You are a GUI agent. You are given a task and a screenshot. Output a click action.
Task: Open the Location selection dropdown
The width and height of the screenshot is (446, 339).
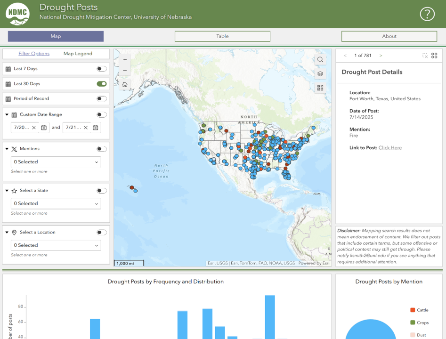(x=56, y=245)
